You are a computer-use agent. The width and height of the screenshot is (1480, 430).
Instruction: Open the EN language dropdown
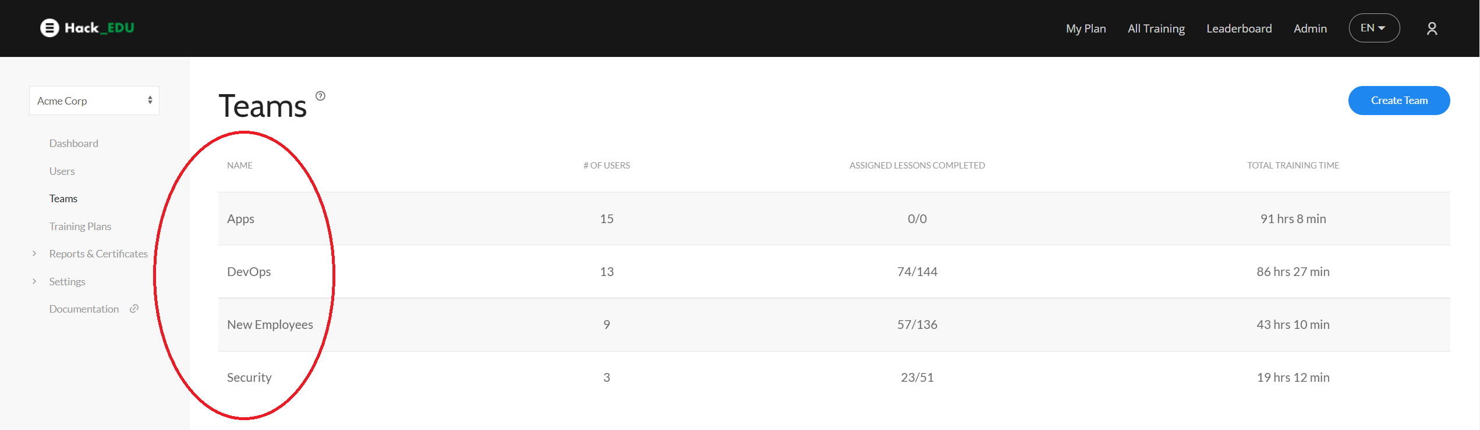(1374, 28)
